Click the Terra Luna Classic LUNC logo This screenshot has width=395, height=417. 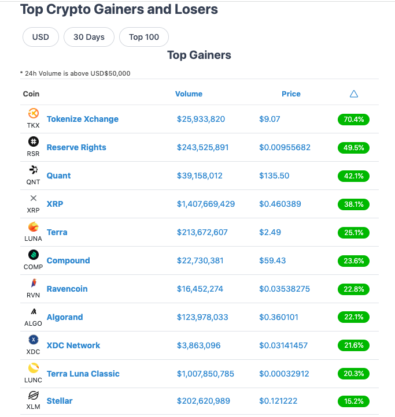click(x=34, y=368)
